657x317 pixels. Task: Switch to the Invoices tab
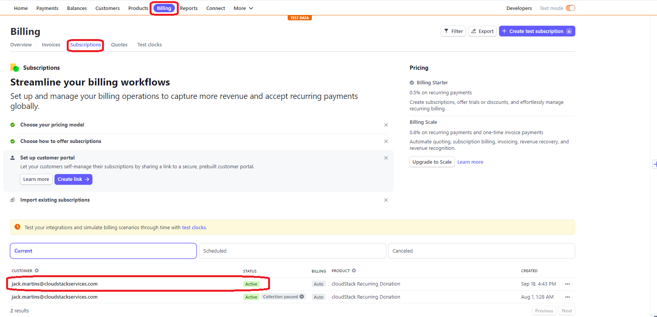click(x=51, y=45)
